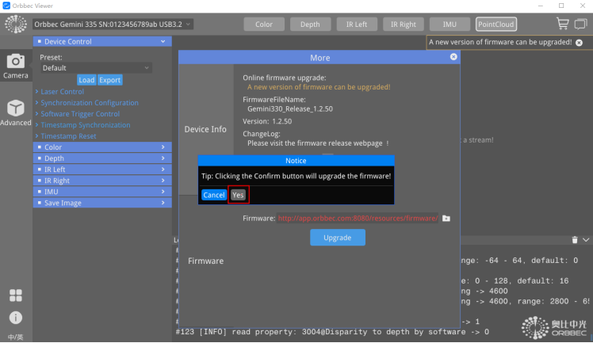Dismiss the firmware upgrade notification

pyautogui.click(x=579, y=42)
